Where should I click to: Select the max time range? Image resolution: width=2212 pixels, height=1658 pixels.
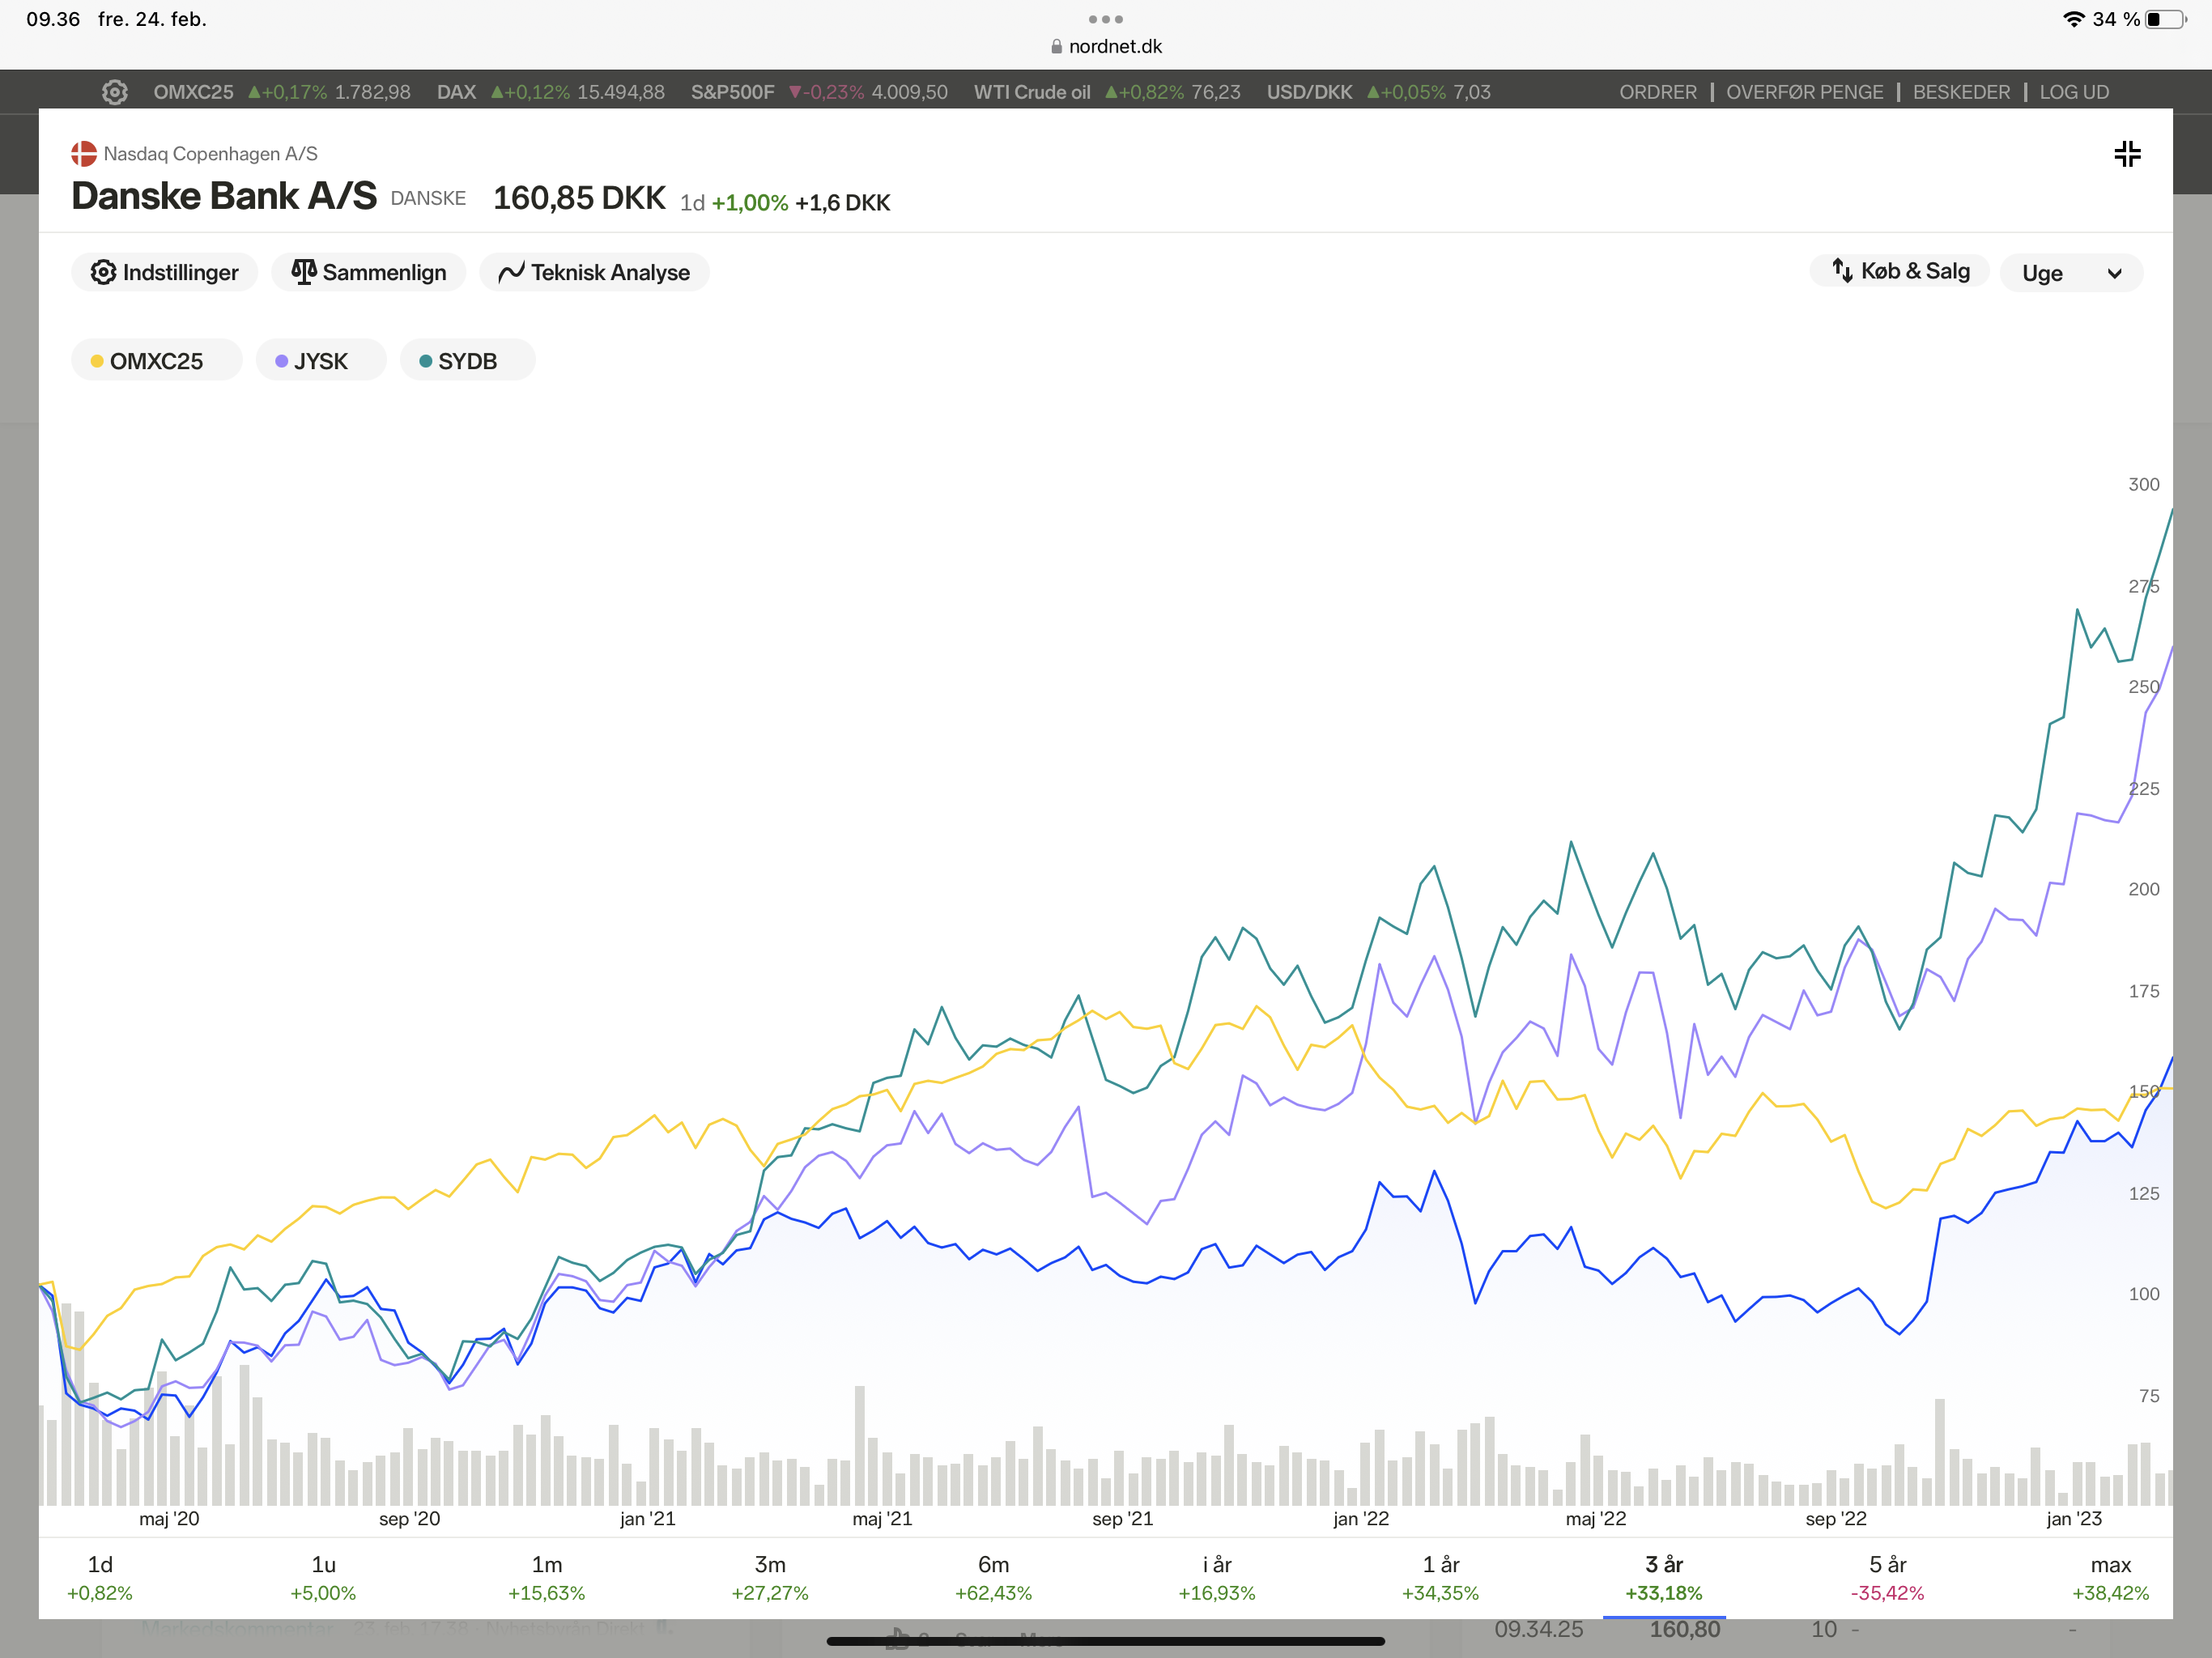pos(2110,1578)
